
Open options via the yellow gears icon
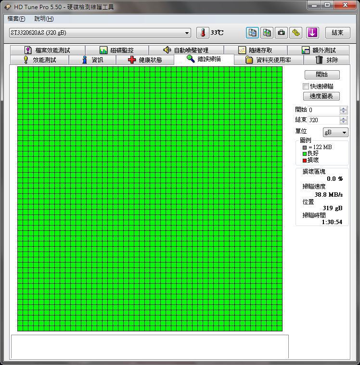click(296, 33)
